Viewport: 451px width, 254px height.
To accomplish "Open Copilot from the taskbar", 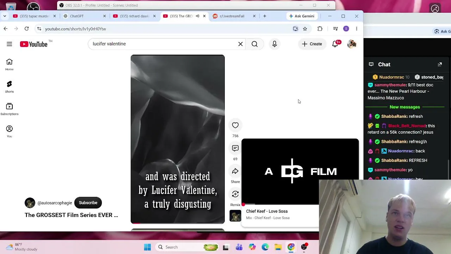I will [x=252, y=247].
